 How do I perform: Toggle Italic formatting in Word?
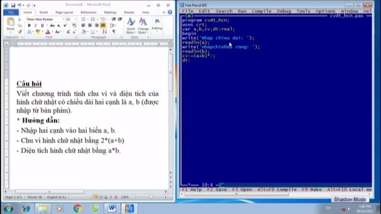36,26
